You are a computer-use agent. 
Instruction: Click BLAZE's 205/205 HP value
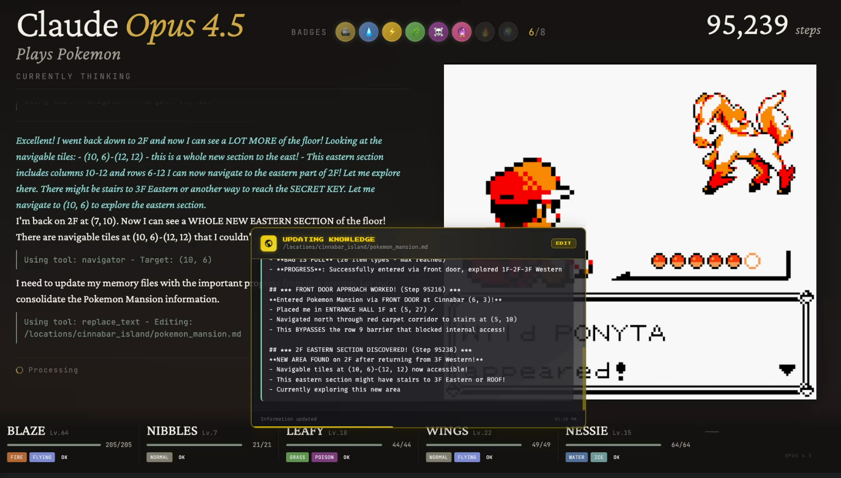[119, 445]
